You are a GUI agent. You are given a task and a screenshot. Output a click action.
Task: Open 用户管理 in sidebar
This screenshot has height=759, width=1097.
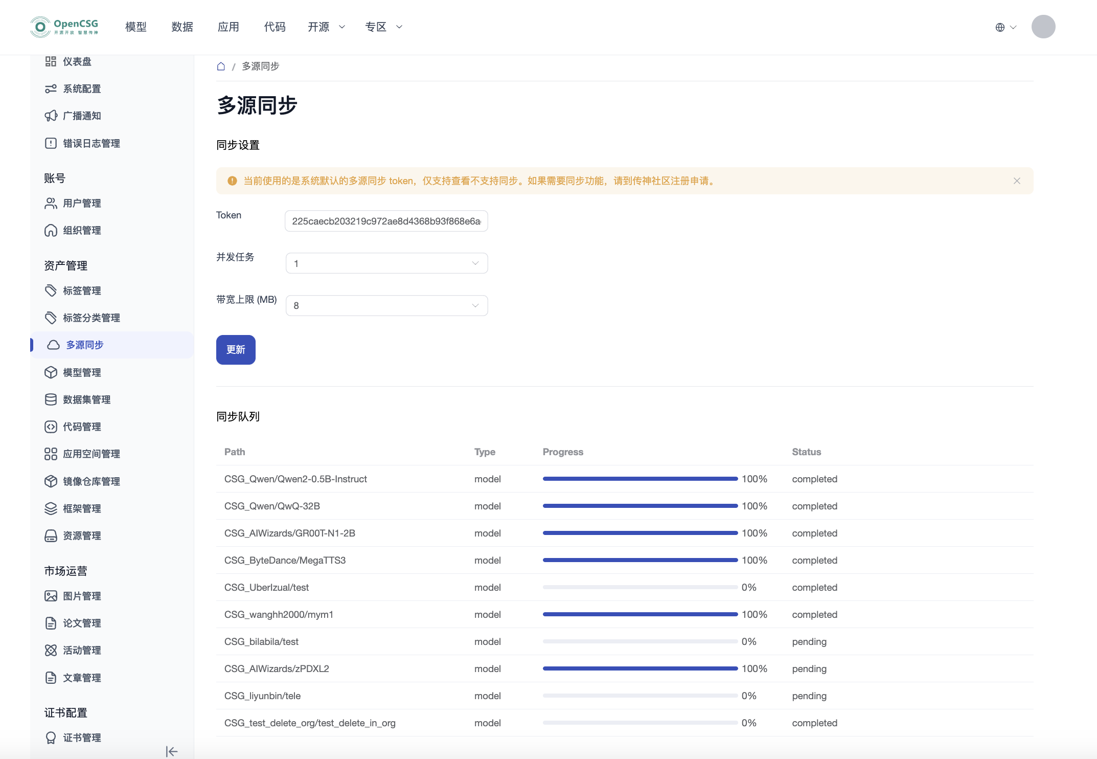[82, 204]
